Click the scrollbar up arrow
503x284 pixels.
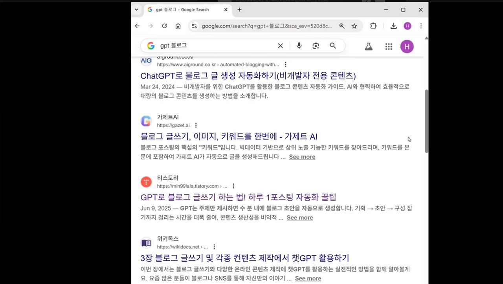point(426,38)
